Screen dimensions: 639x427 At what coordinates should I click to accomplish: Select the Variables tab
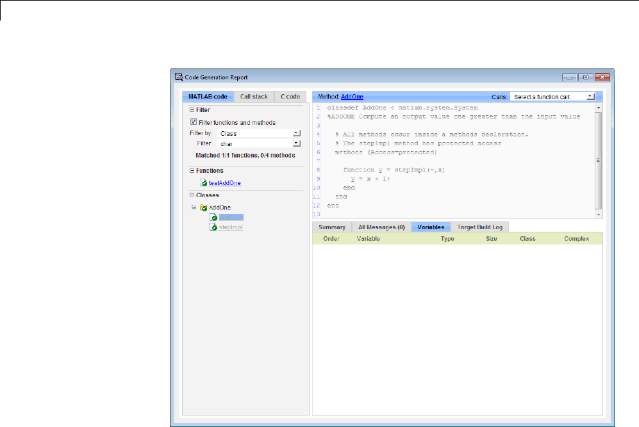(431, 227)
